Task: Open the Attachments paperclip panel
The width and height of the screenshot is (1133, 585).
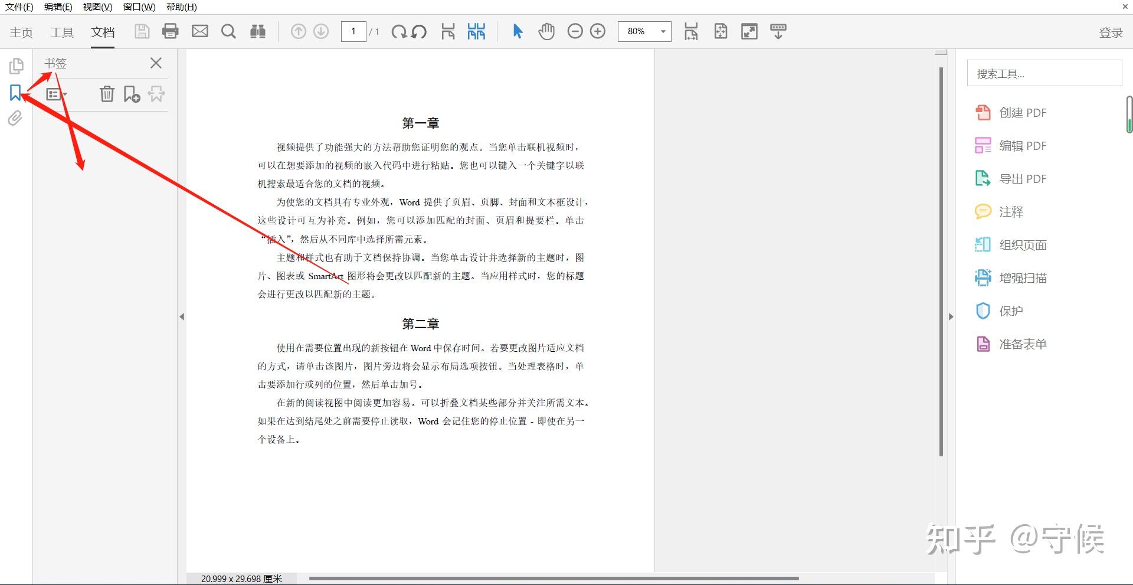Action: (15, 119)
